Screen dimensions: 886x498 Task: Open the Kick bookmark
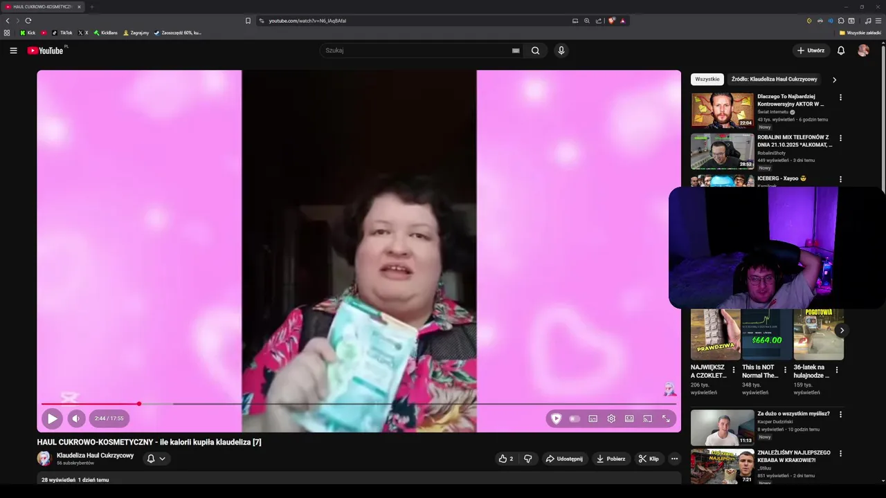pyautogui.click(x=28, y=33)
